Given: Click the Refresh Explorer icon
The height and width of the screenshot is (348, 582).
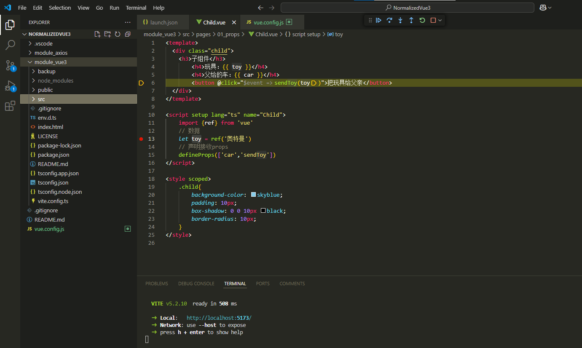Looking at the screenshot, I should [x=118, y=34].
